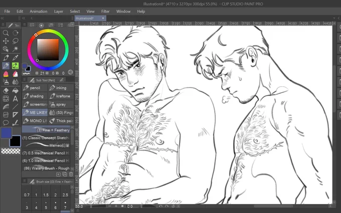Screen dimensions: 341x213
Task: Choose the Watery Brush - Rough brush
Action: [x=46, y=168]
